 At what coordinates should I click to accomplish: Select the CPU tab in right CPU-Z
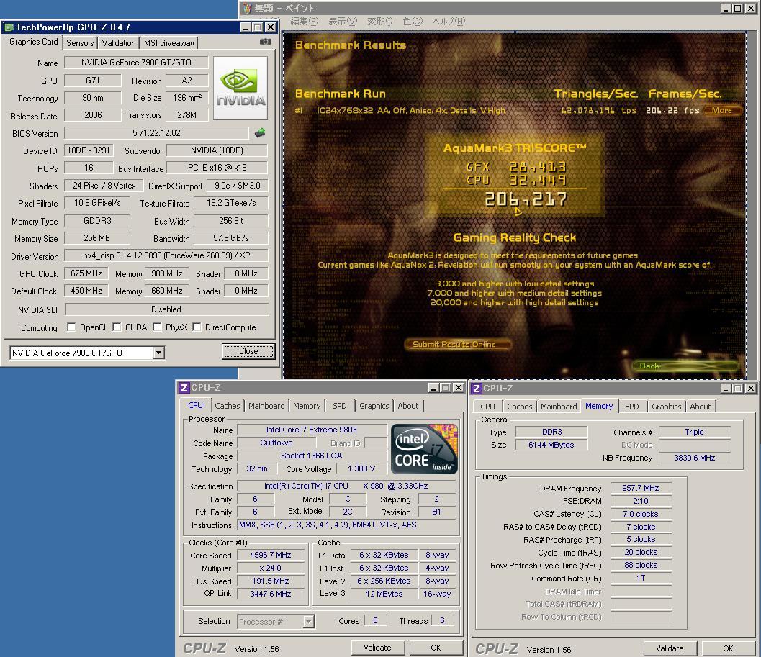click(x=487, y=406)
